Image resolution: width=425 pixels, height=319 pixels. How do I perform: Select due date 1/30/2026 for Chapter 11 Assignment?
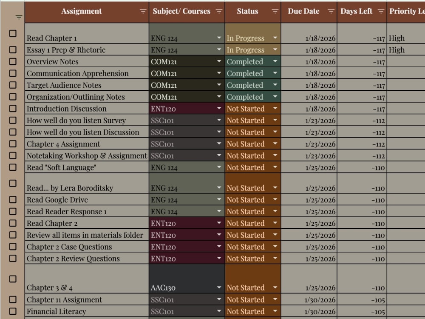pyautogui.click(x=309, y=299)
